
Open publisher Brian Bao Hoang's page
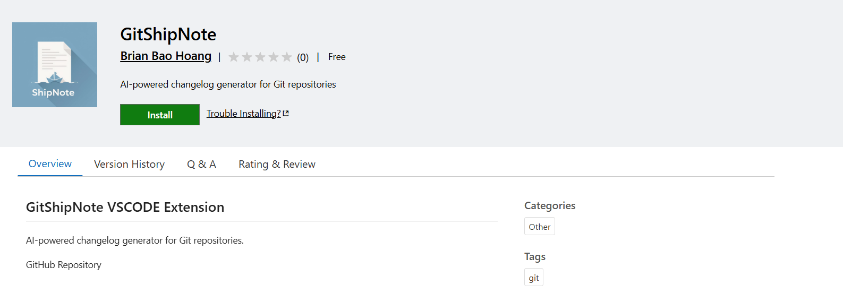tap(166, 56)
